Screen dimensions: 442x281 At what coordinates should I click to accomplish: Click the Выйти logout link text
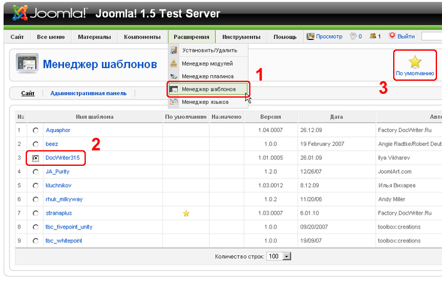[x=406, y=36]
